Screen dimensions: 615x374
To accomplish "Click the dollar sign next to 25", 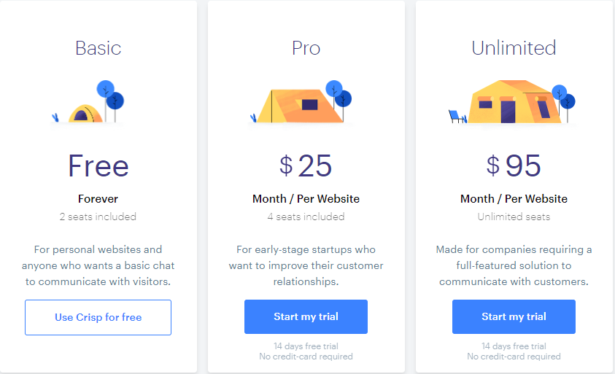I will click(286, 165).
